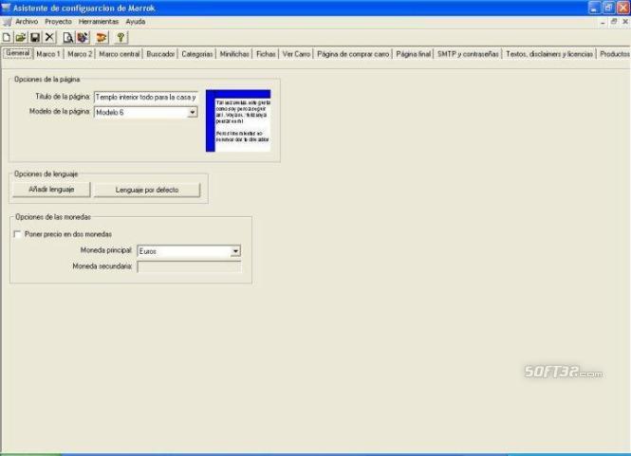Click the purple multicolor toolbar icon next to preview
This screenshot has height=456, width=631.
point(83,37)
